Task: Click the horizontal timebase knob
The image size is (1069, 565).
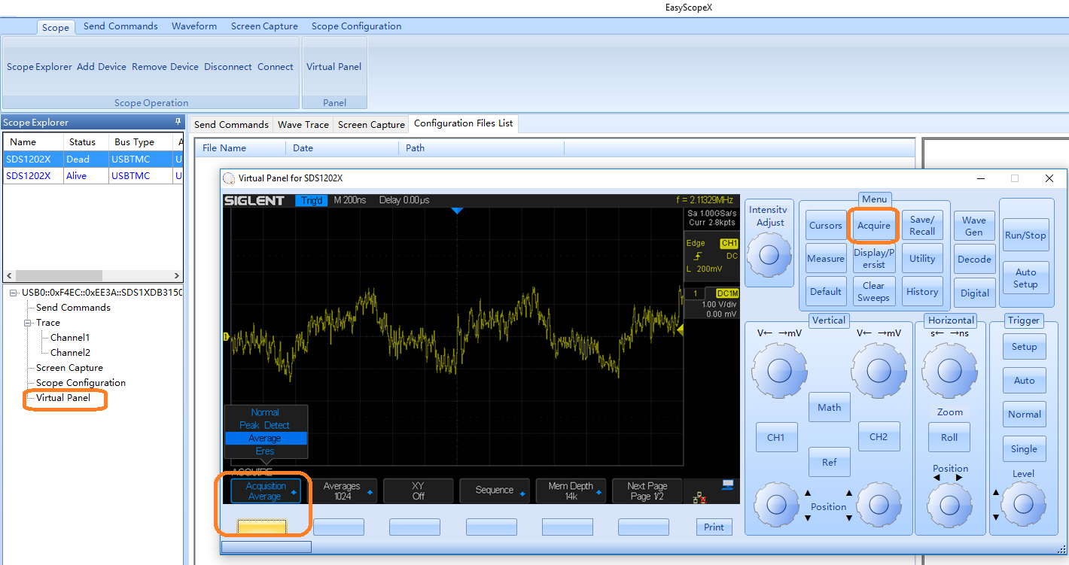Action: pyautogui.click(x=949, y=369)
